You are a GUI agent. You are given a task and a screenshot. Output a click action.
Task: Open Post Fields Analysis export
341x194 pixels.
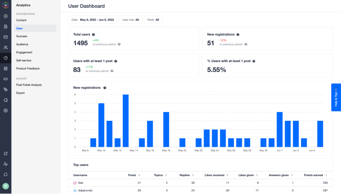click(29, 85)
